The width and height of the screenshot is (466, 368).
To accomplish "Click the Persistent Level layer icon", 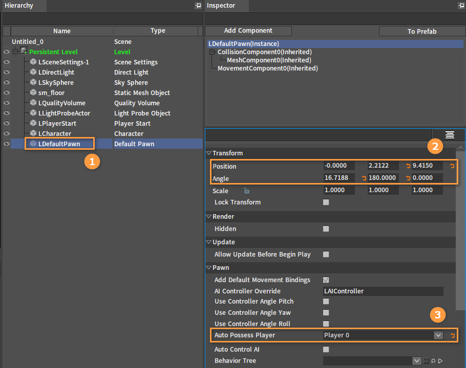I will tap(24, 51).
